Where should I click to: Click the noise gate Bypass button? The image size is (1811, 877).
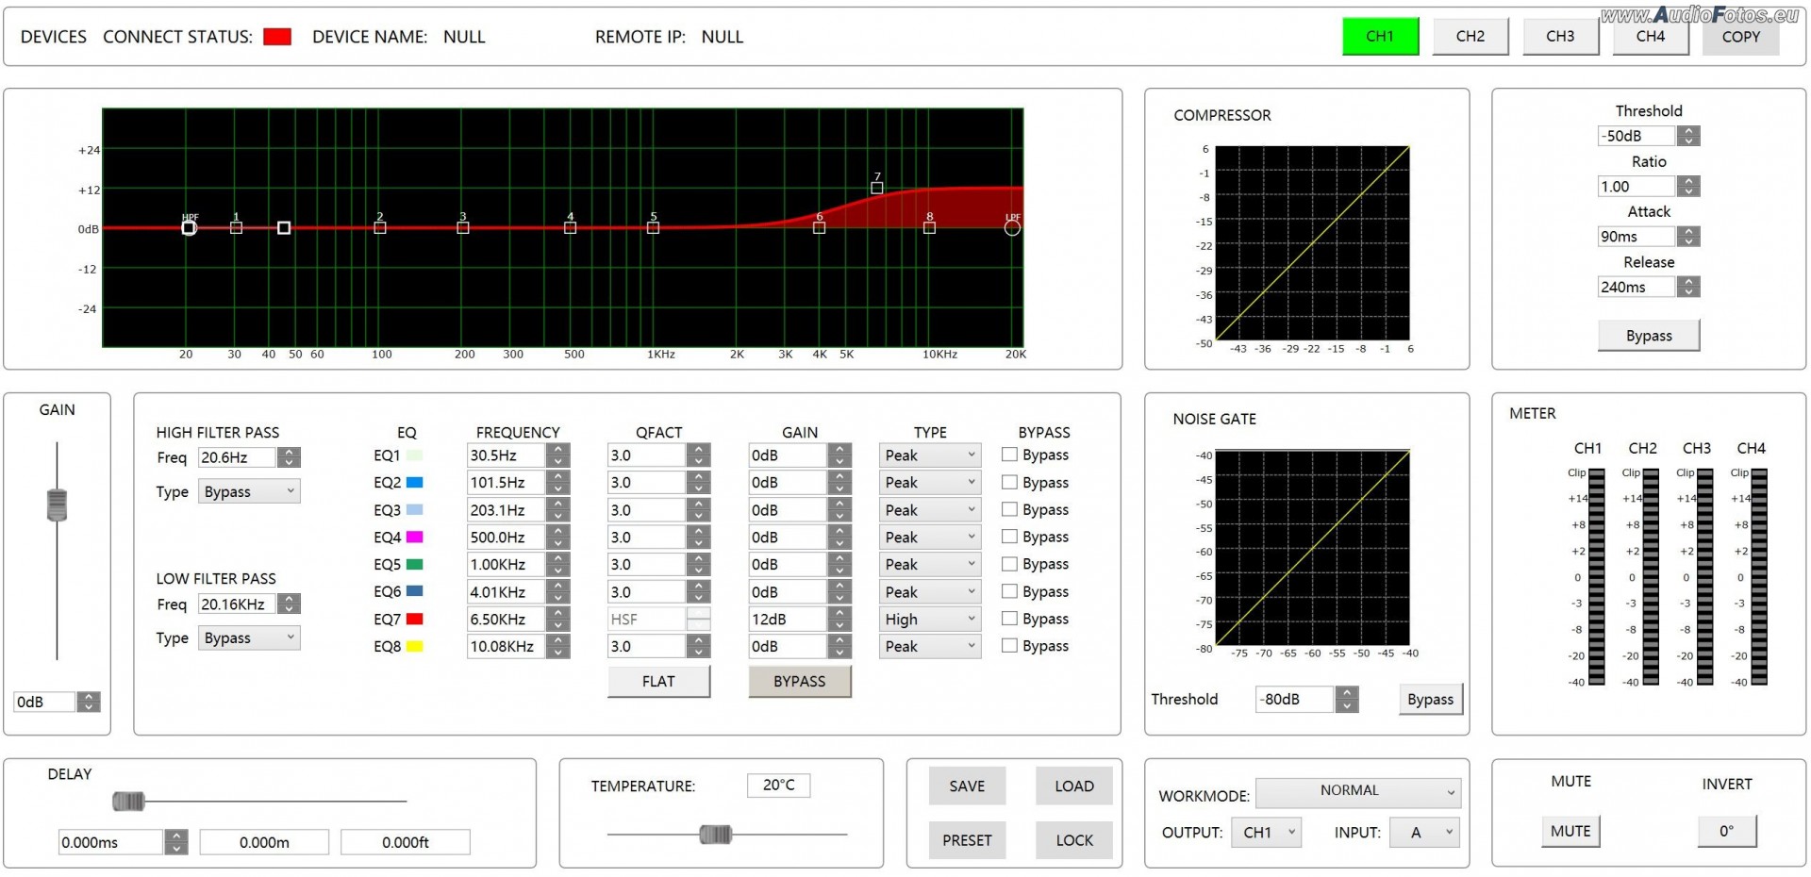point(1430,700)
